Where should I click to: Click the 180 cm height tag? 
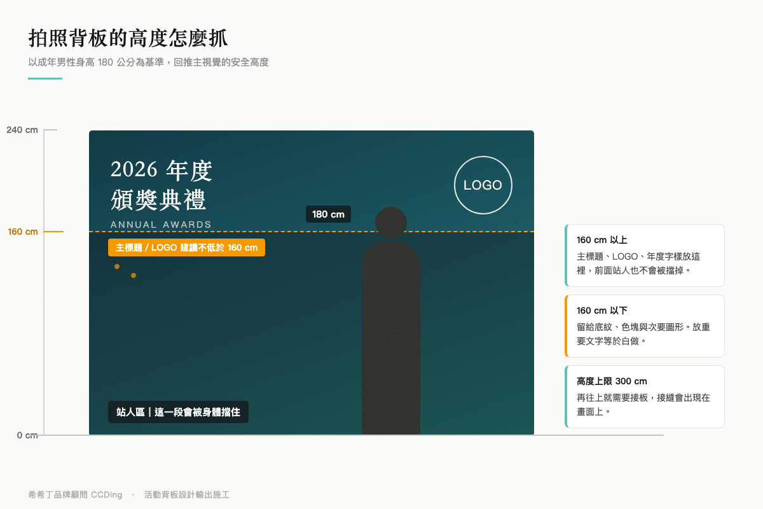328,214
